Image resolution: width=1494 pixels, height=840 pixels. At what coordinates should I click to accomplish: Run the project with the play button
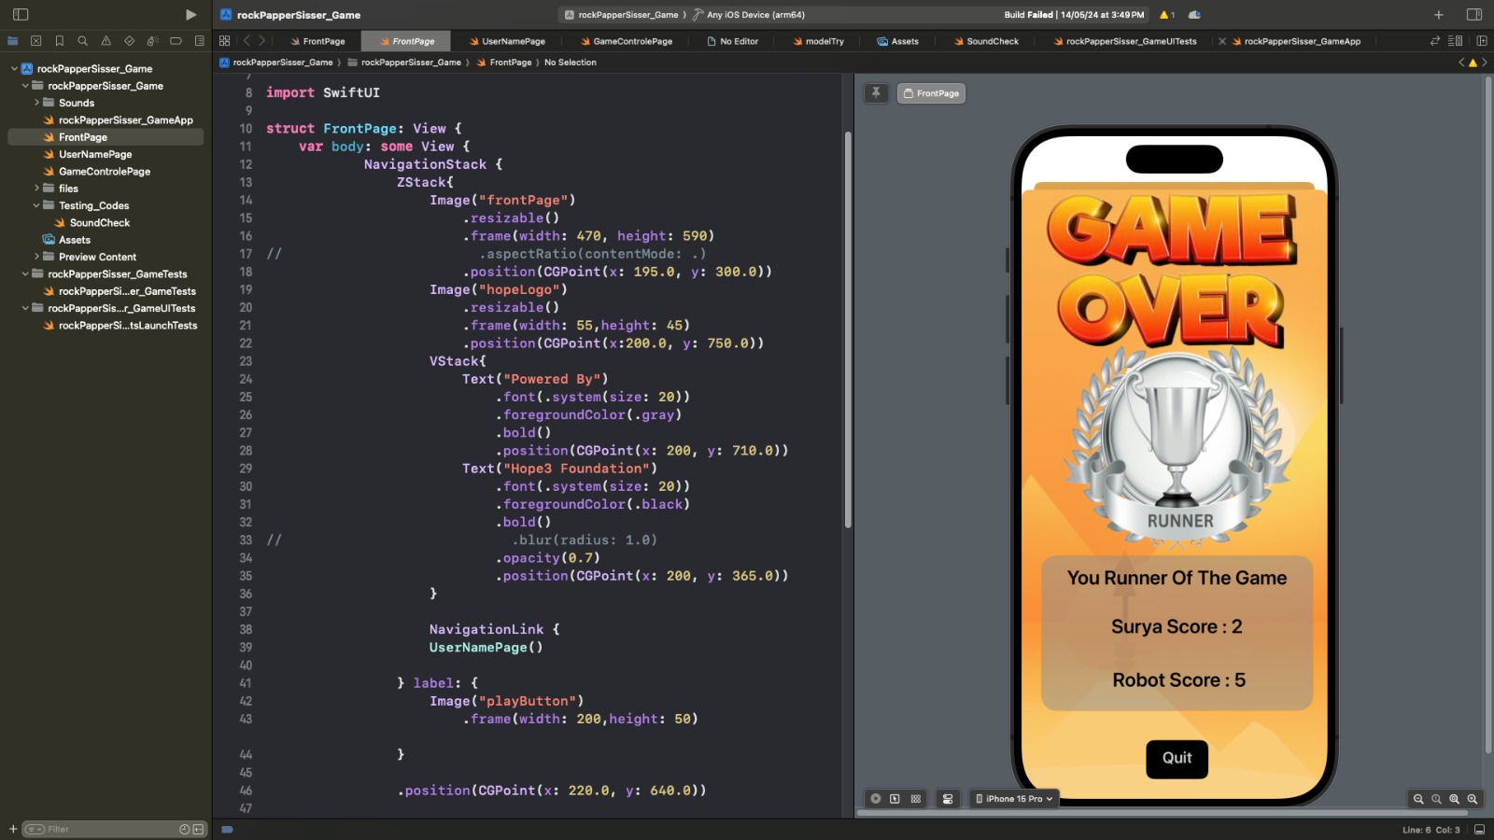click(190, 15)
